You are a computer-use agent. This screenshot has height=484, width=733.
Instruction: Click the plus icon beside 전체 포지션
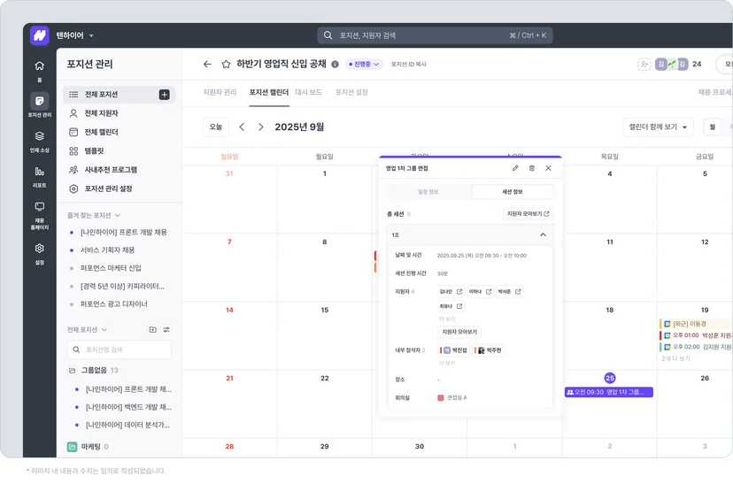click(164, 95)
